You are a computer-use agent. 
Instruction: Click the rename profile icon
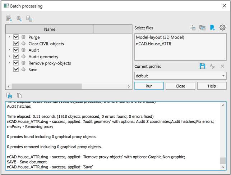click(212, 66)
